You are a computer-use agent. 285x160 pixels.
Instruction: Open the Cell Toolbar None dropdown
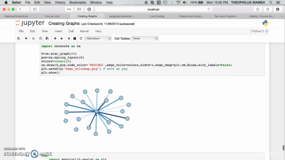tap(145, 39)
